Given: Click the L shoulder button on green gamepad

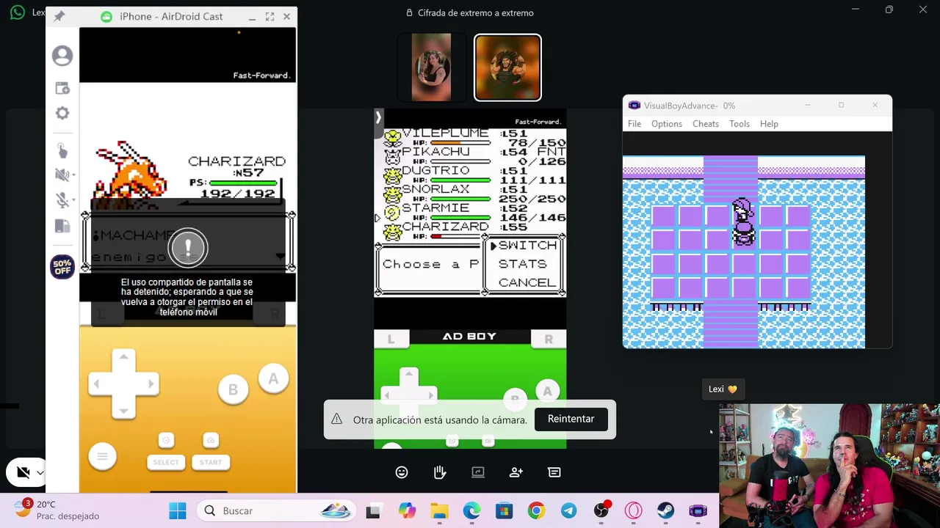Looking at the screenshot, I should (x=391, y=339).
